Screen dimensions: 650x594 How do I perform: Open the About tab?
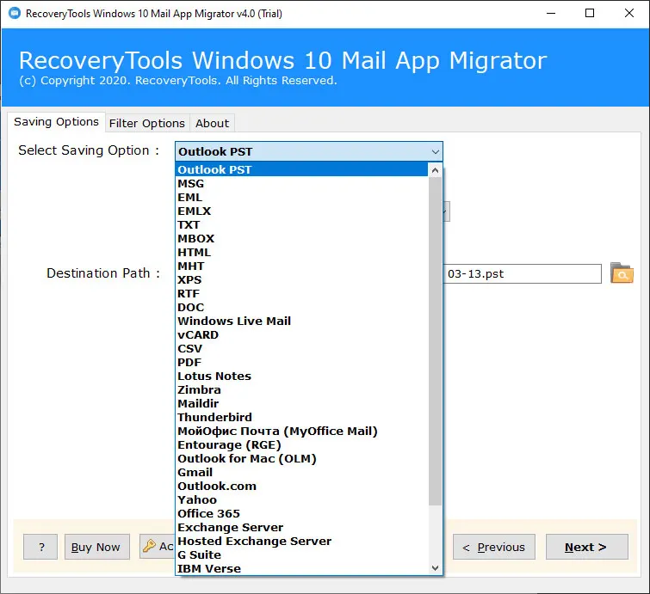click(x=212, y=123)
